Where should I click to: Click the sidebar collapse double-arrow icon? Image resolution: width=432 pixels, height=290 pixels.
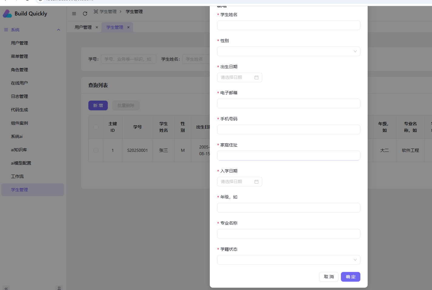point(6,288)
